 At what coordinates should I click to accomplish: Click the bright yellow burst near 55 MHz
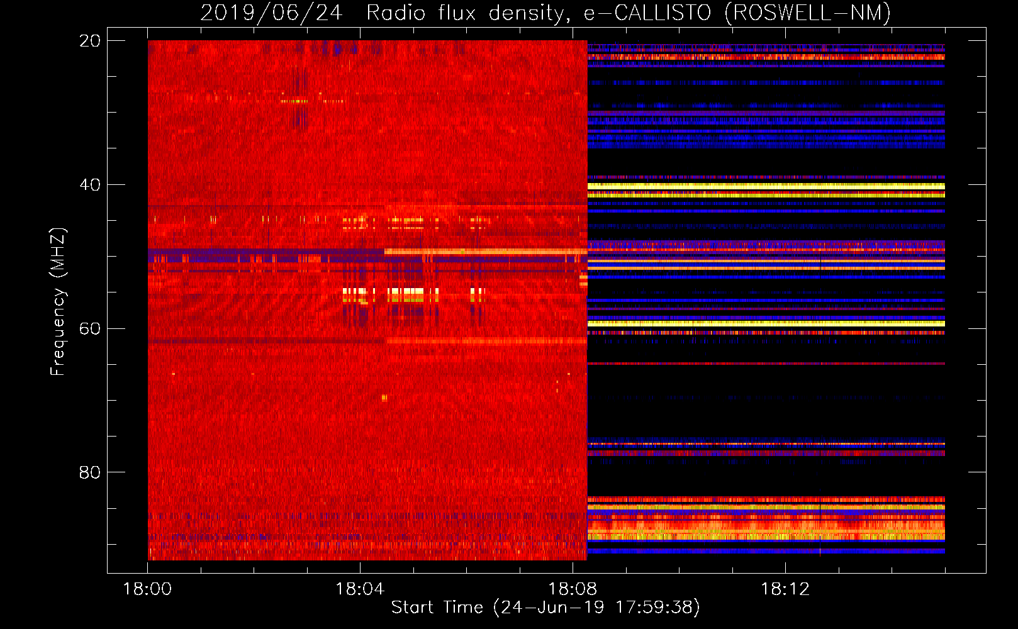406,292
